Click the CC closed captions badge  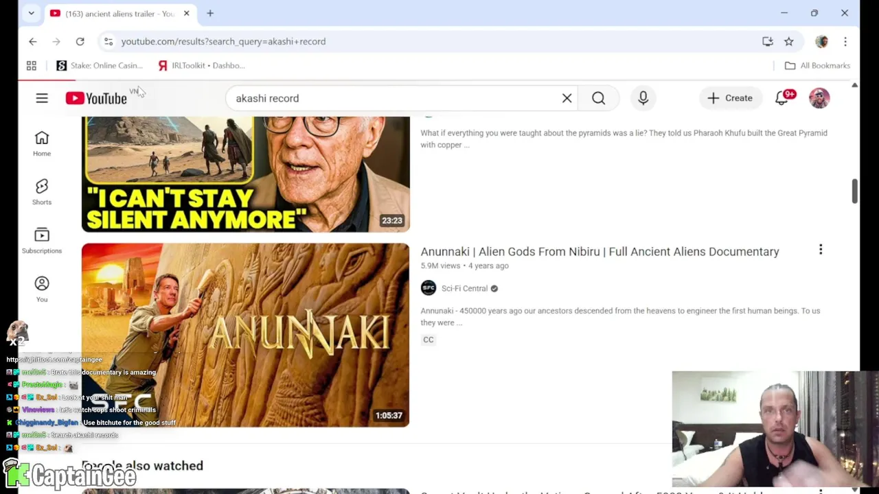[x=429, y=340]
